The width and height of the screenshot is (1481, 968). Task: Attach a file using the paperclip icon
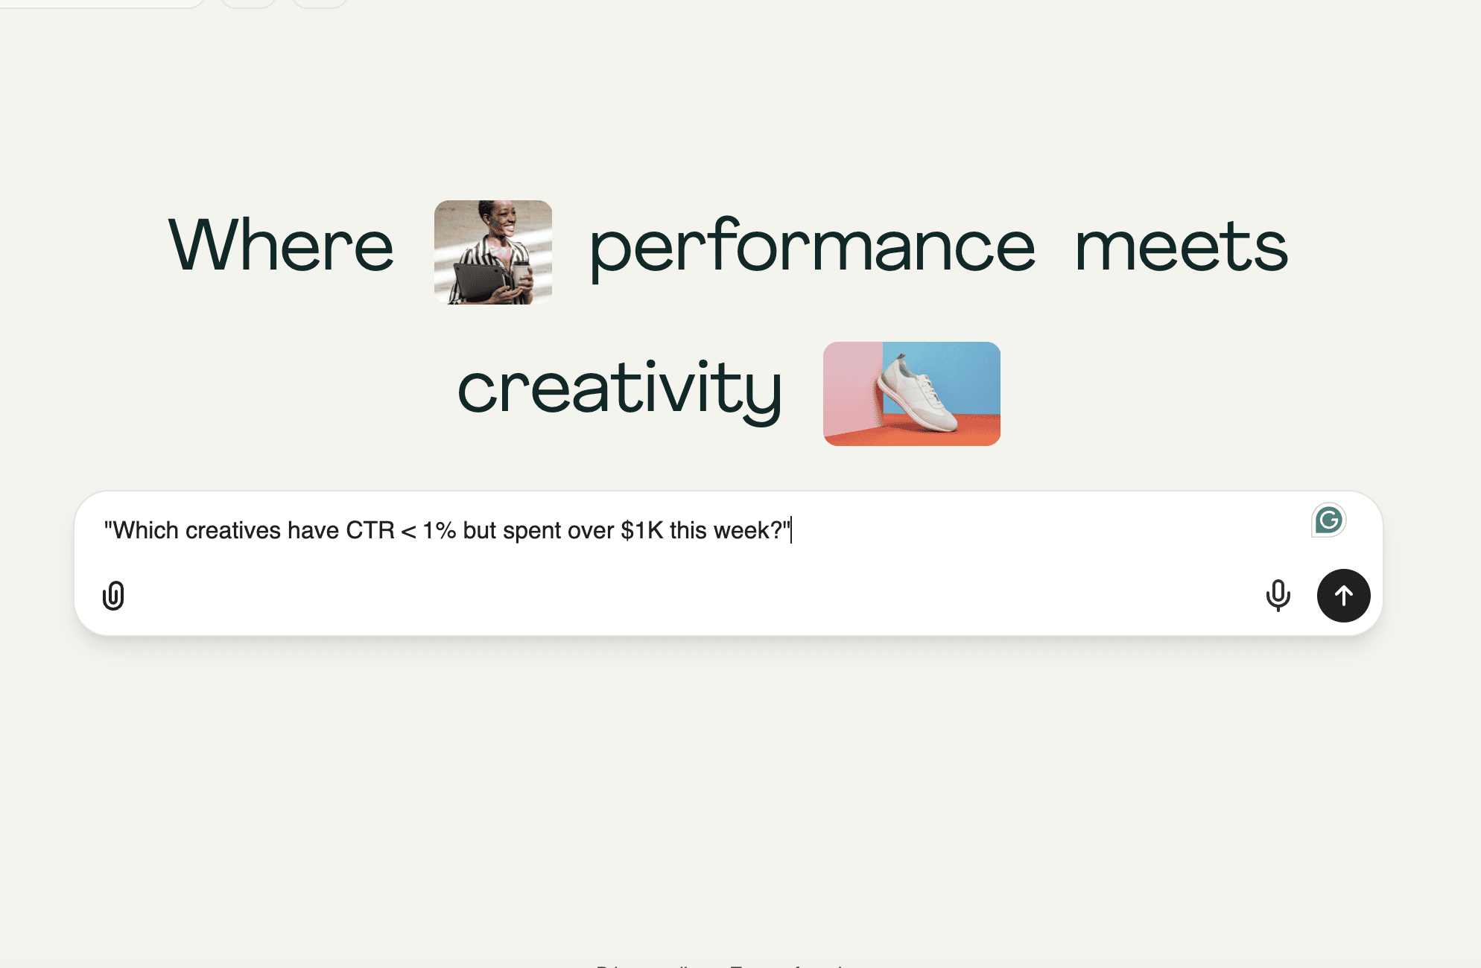113,596
